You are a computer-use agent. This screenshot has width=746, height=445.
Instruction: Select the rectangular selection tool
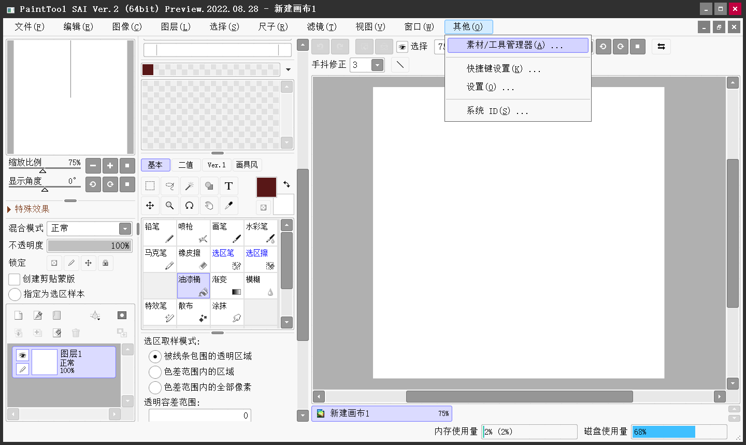pyautogui.click(x=150, y=186)
